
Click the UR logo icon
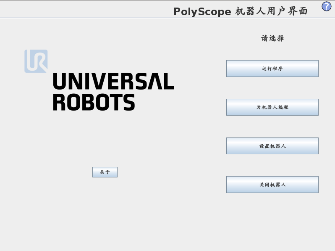coord(36,61)
